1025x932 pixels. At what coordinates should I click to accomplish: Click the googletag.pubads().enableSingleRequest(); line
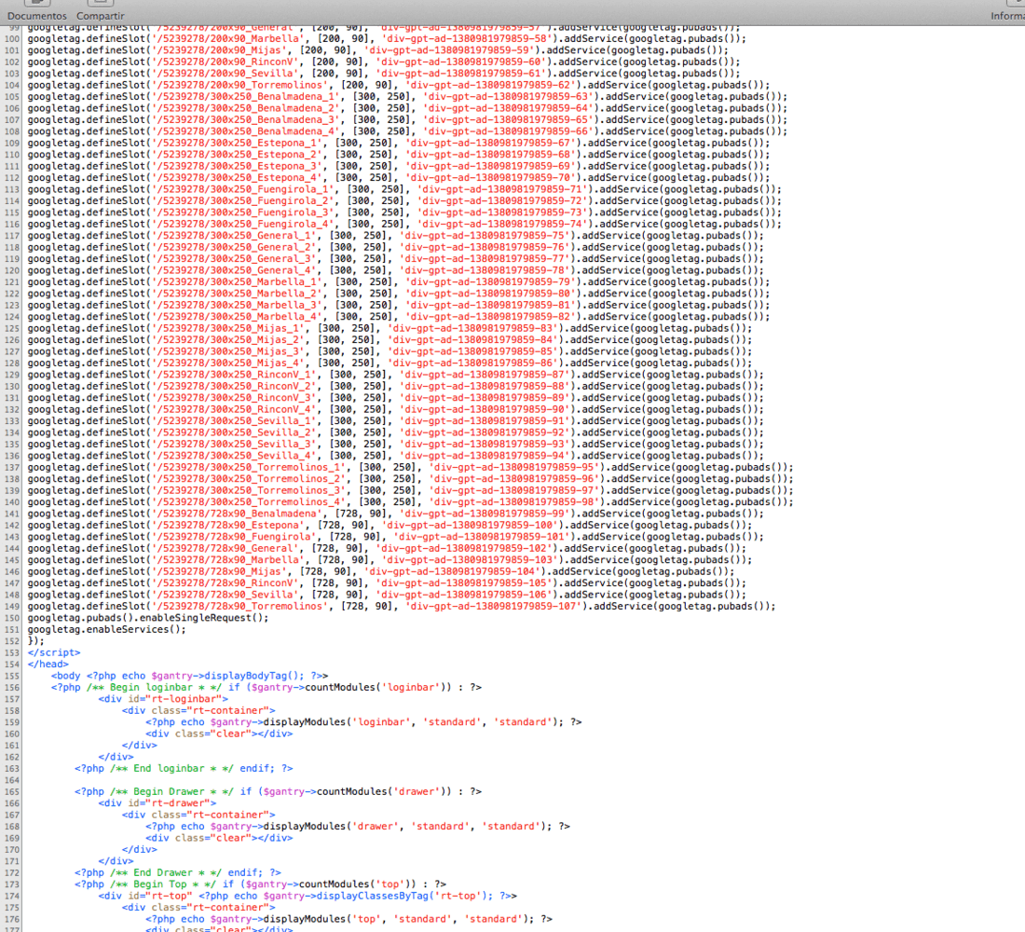tap(148, 618)
